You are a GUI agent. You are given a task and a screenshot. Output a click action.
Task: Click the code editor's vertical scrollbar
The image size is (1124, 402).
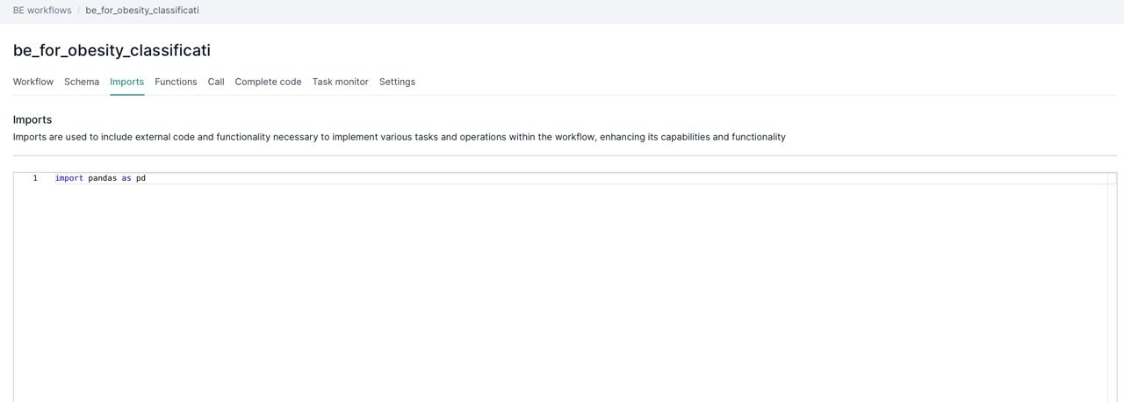coord(1112,290)
